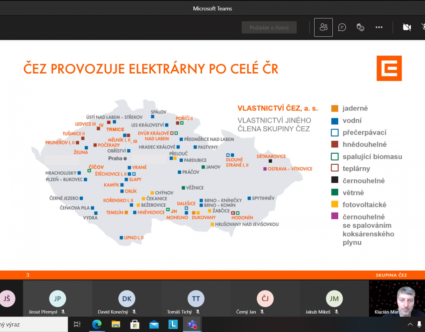Open File Explorer from the taskbar

point(116,324)
